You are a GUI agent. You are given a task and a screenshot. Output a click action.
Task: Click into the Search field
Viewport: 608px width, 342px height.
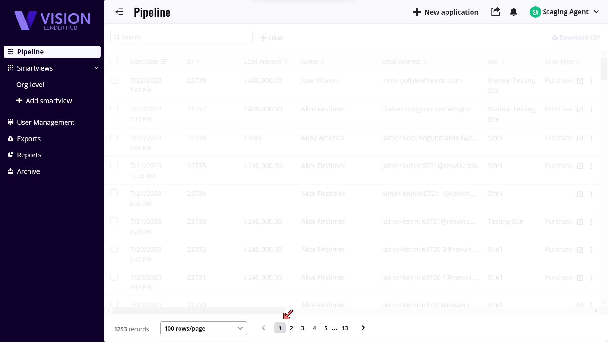click(x=181, y=37)
